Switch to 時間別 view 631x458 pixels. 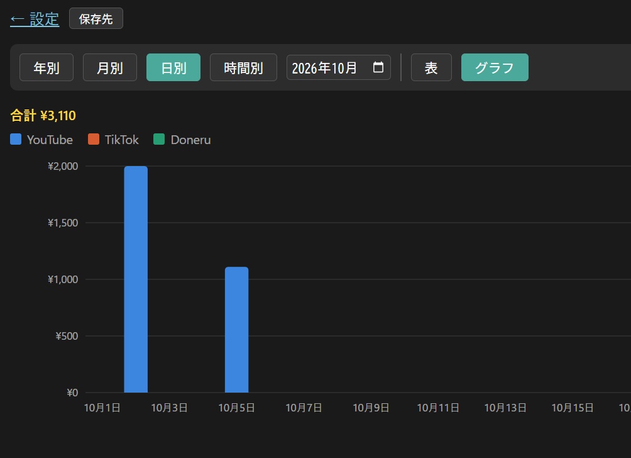(x=243, y=67)
